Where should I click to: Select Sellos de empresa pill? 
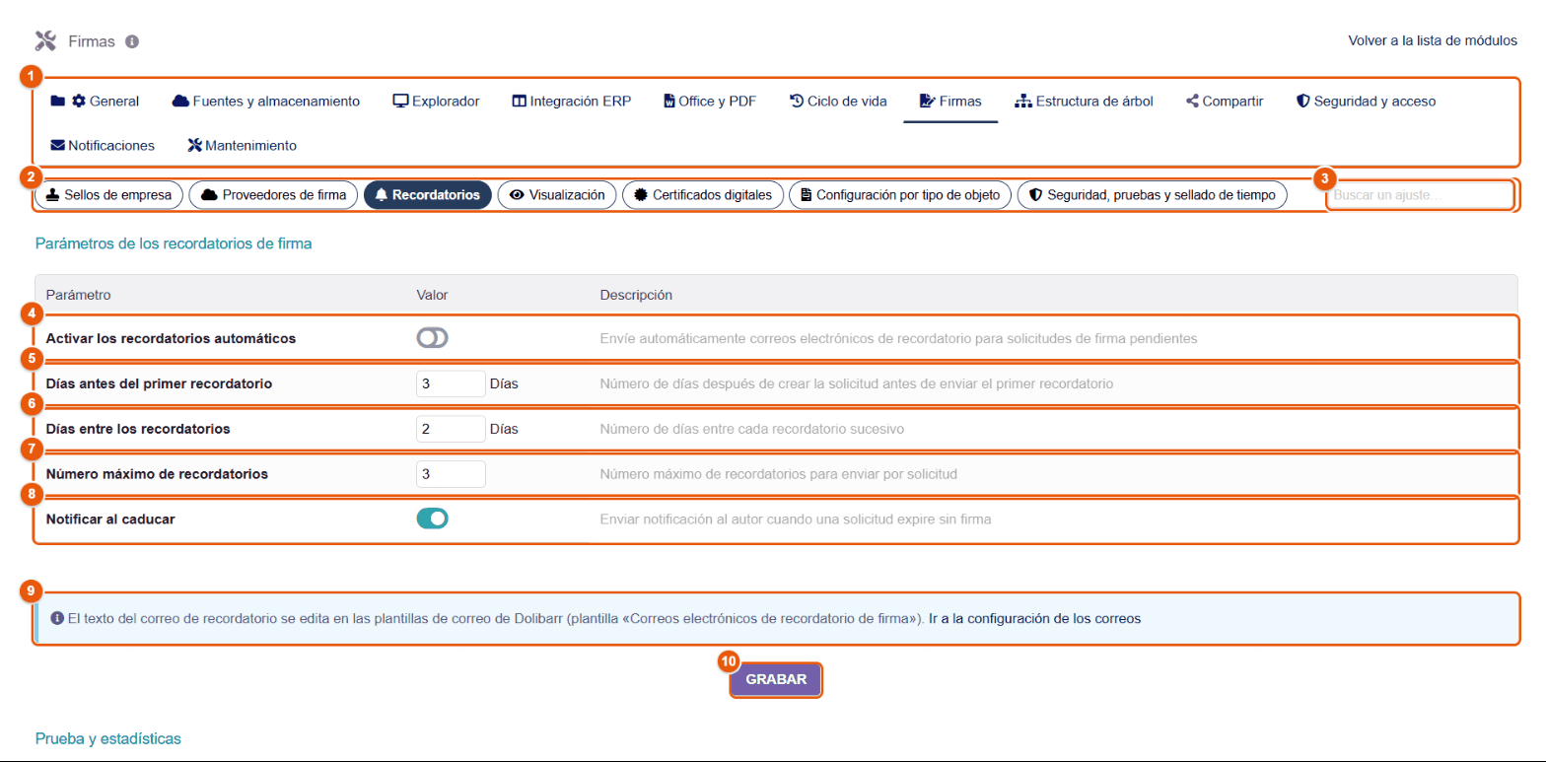click(109, 195)
